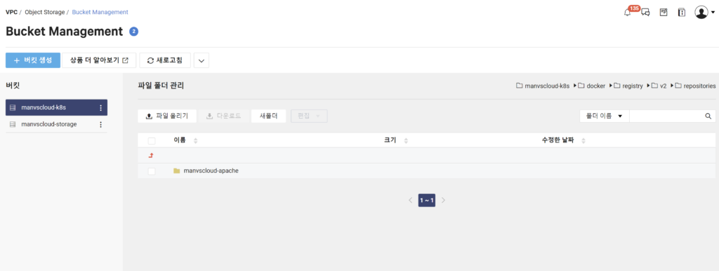Click 파일 올리기 upload file button
719x271 pixels.
[x=167, y=116]
